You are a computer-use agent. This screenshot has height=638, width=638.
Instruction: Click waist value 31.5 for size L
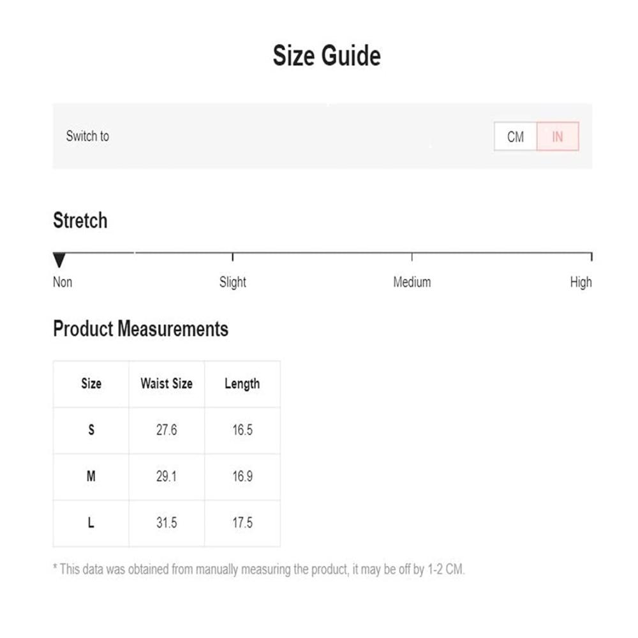pyautogui.click(x=167, y=523)
